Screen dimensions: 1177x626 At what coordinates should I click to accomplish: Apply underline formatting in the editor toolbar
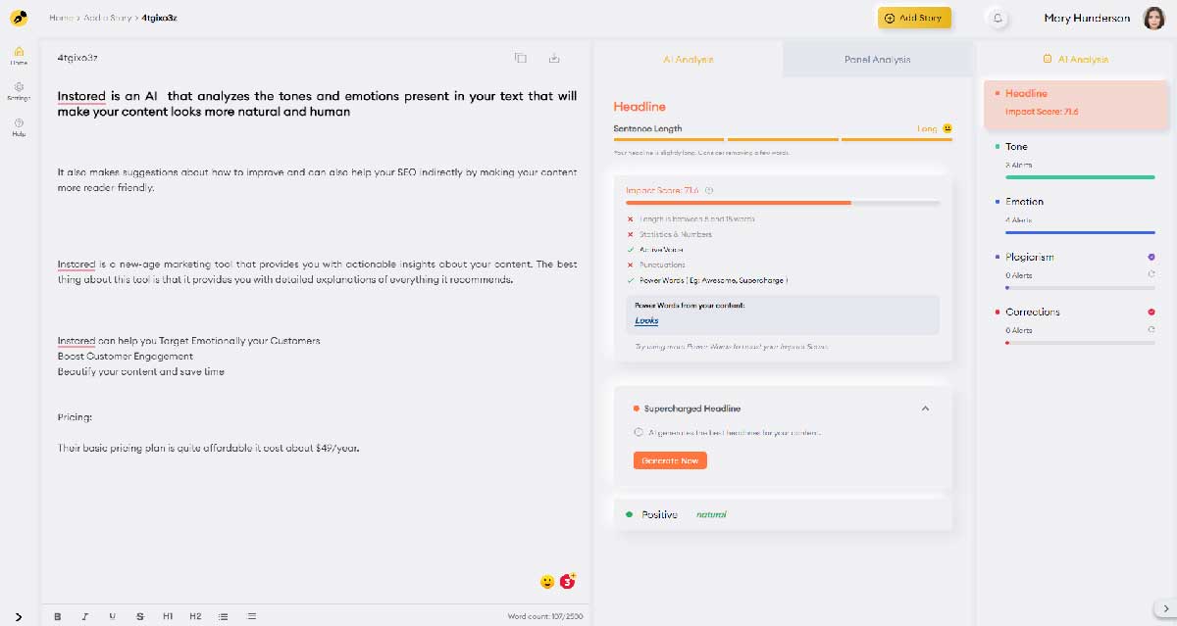[x=113, y=616]
